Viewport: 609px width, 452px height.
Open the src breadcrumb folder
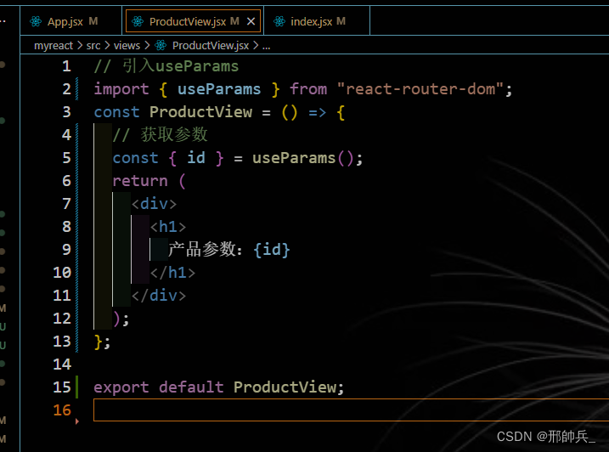pyautogui.click(x=93, y=46)
